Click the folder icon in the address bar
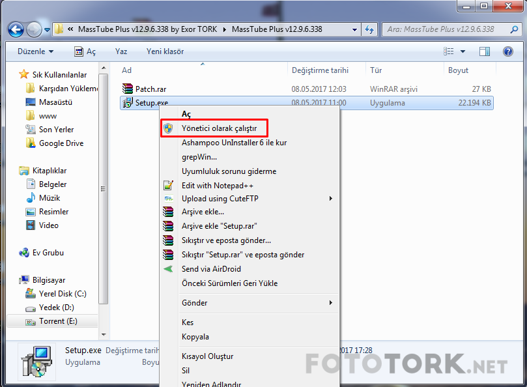 59,29
